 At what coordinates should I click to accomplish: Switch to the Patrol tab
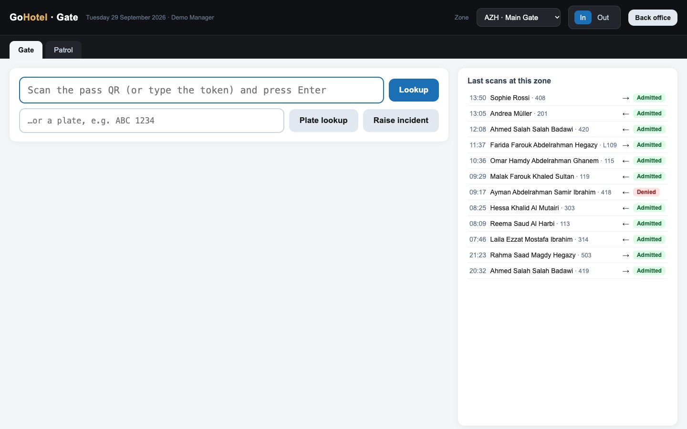[x=63, y=50]
